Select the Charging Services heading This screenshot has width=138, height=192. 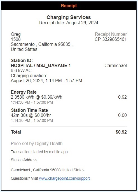[x=69, y=17]
